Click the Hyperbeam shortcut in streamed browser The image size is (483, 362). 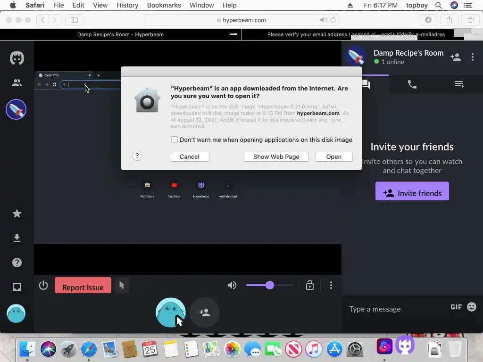coord(201,189)
